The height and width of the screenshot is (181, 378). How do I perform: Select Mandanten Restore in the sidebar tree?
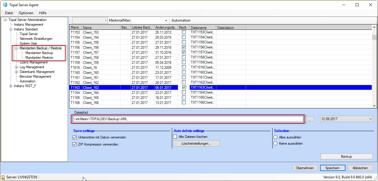[x=40, y=58]
